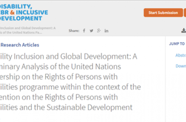
Task: Share article on Facebook
Action: tap(84, 31)
